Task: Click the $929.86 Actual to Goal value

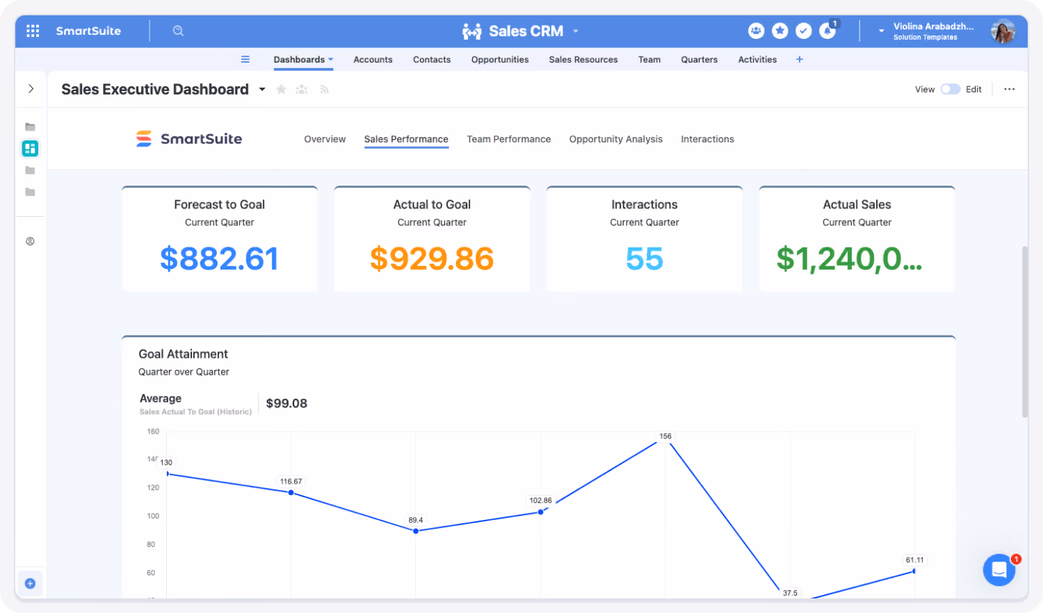Action: point(432,259)
